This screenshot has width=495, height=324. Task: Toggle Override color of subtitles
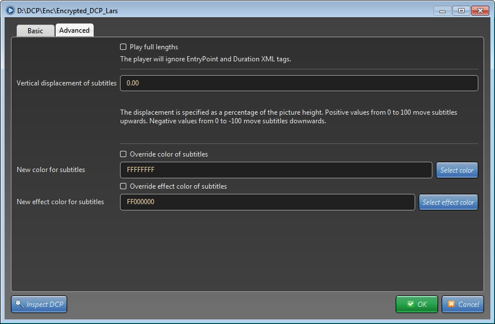(123, 154)
